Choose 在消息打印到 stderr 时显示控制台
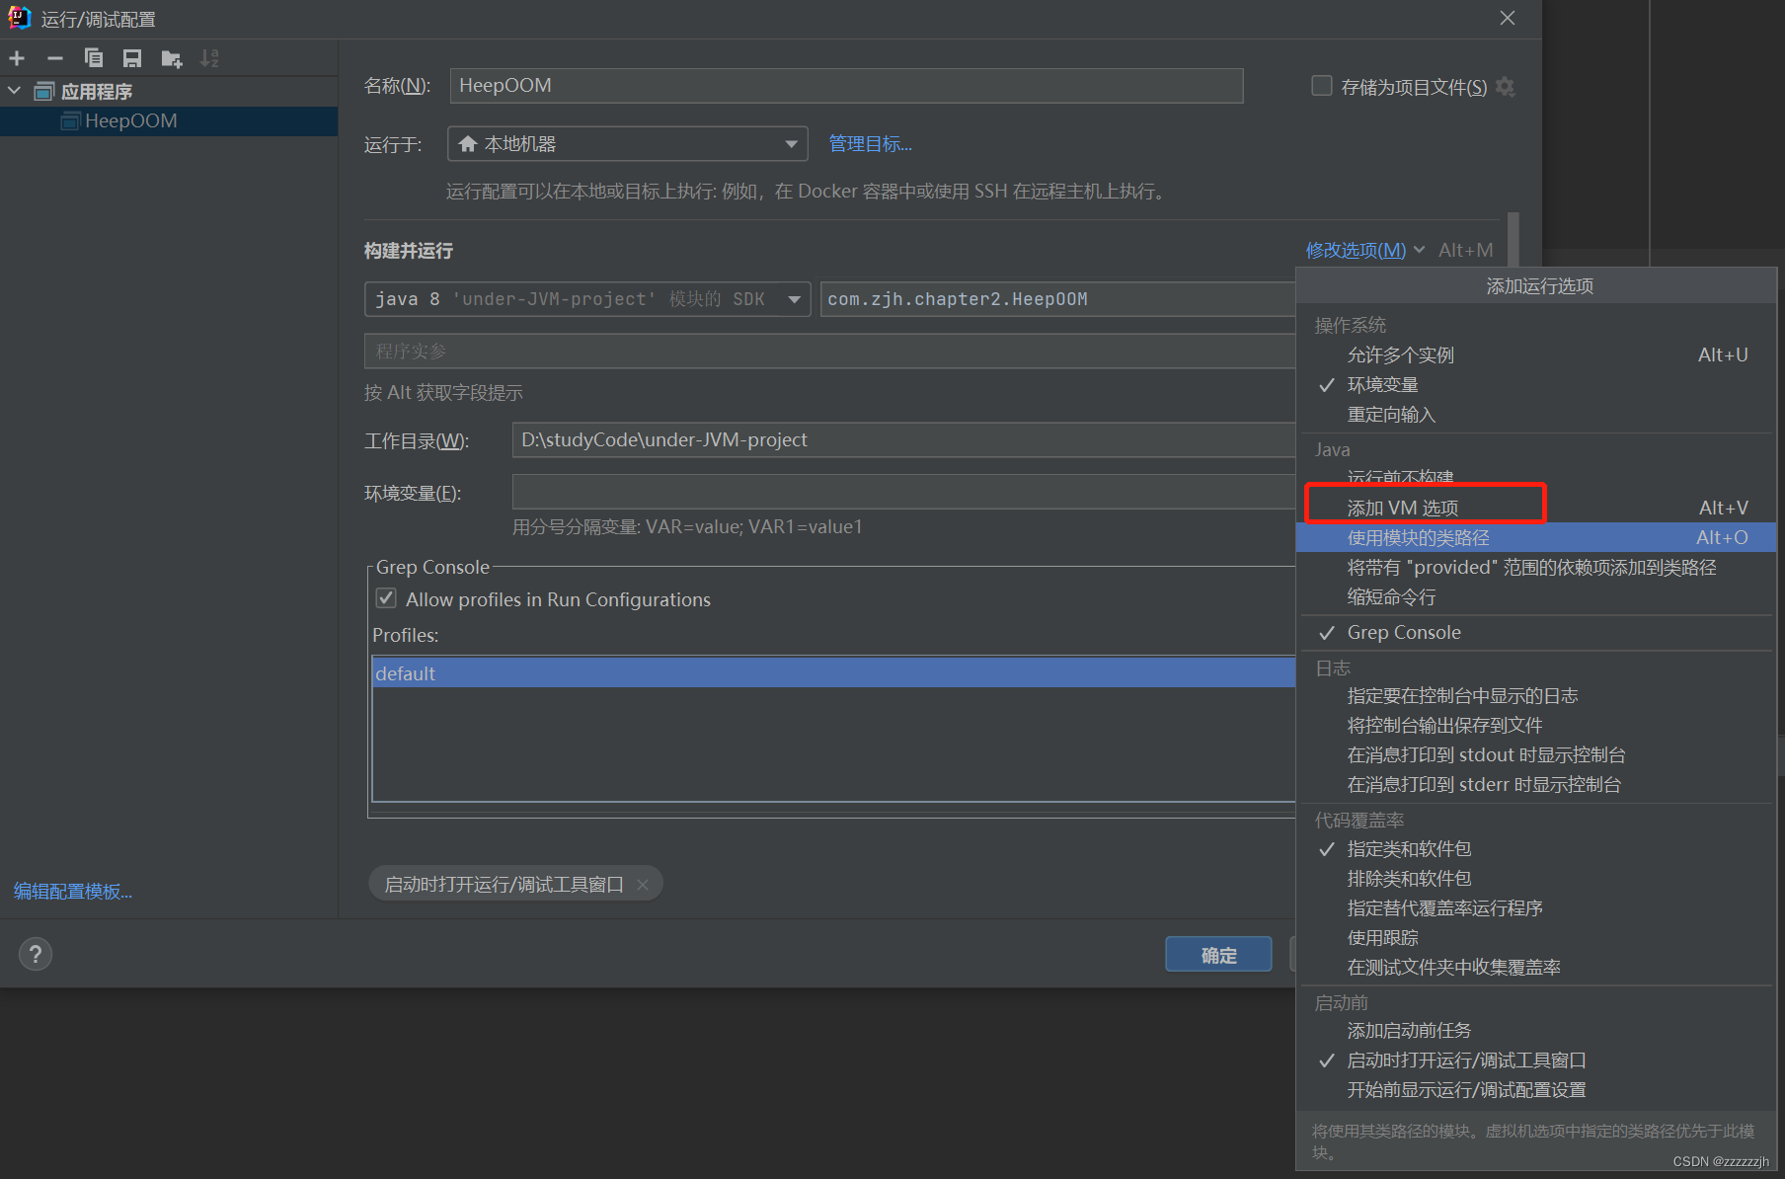Viewport: 1785px width, 1179px height. coord(1536,784)
